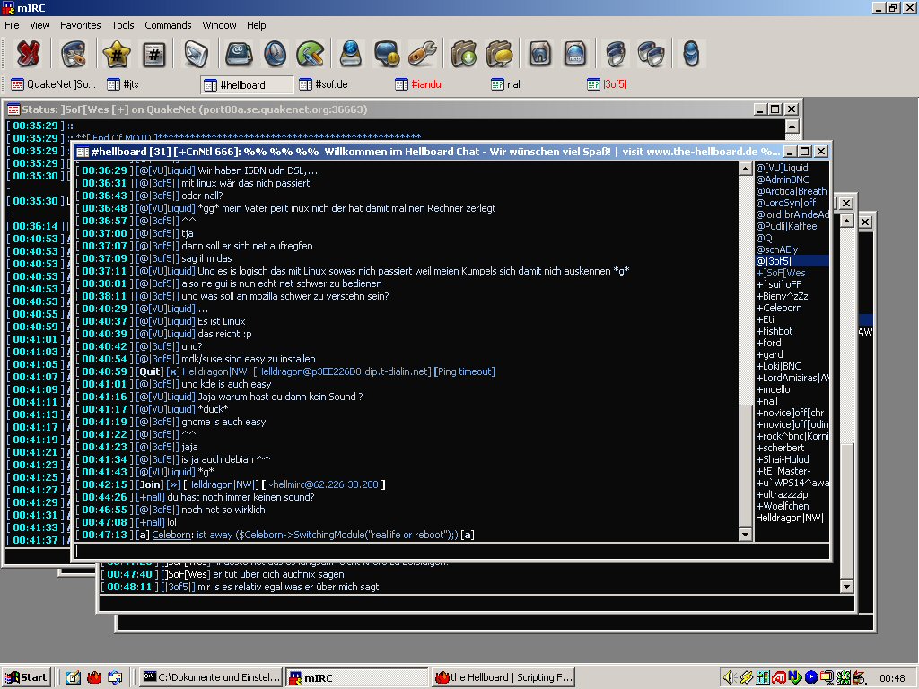The width and height of the screenshot is (919, 689).
Task: Open the address book toolbar icon
Action: (237, 55)
